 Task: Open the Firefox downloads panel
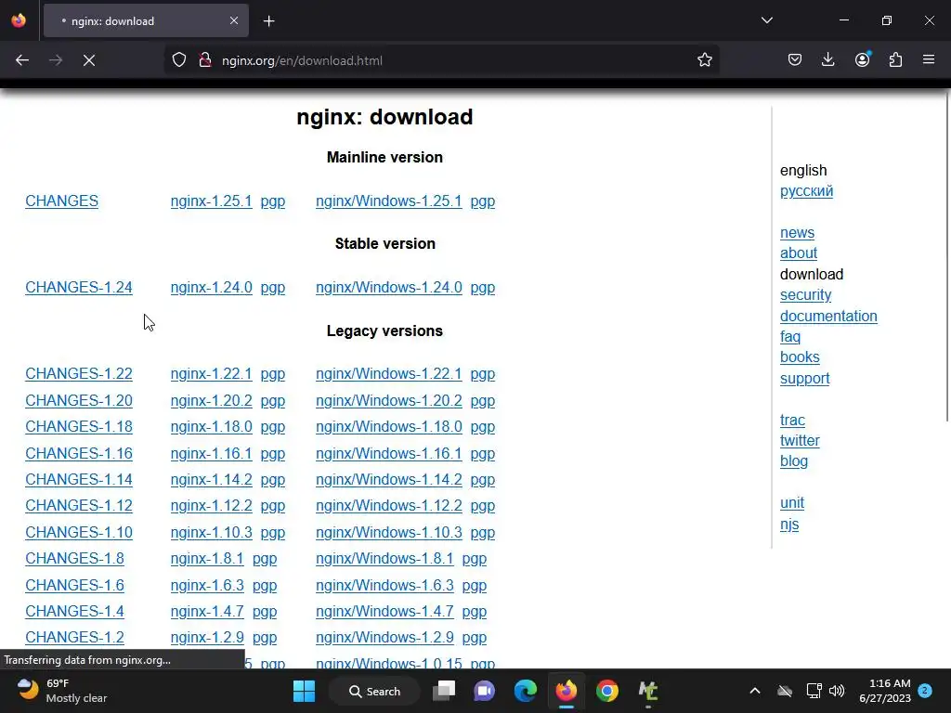pos(827,60)
